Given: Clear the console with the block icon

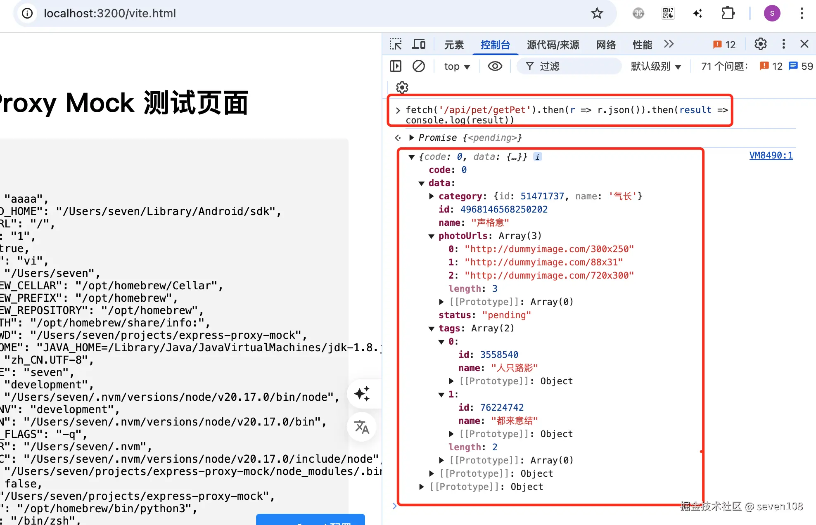Looking at the screenshot, I should [x=418, y=66].
